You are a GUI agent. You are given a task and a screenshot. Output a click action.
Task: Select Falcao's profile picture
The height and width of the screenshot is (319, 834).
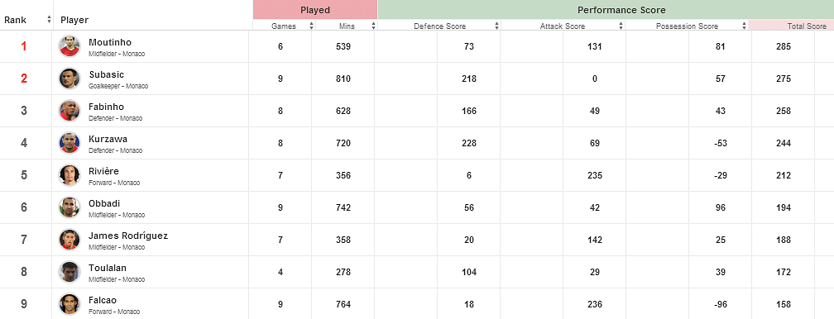(x=69, y=304)
